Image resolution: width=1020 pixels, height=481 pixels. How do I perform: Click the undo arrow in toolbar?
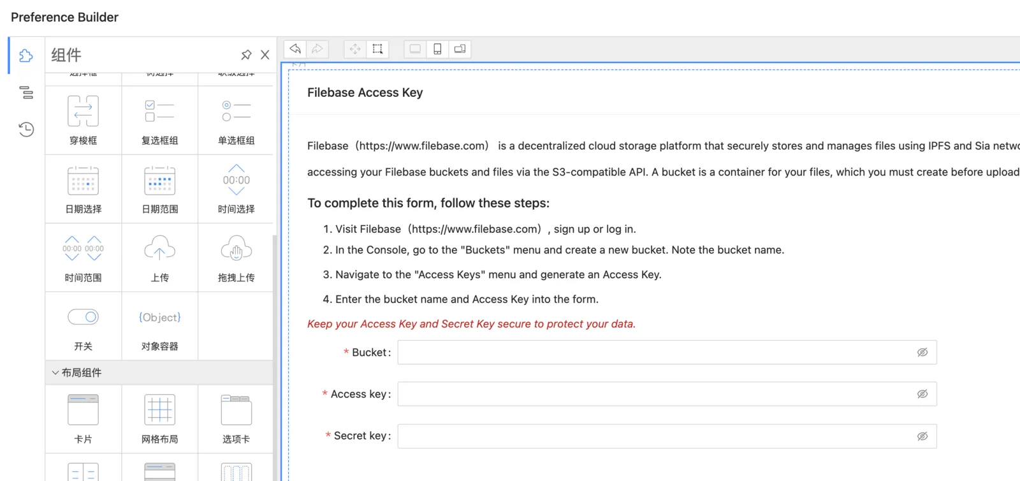point(295,49)
